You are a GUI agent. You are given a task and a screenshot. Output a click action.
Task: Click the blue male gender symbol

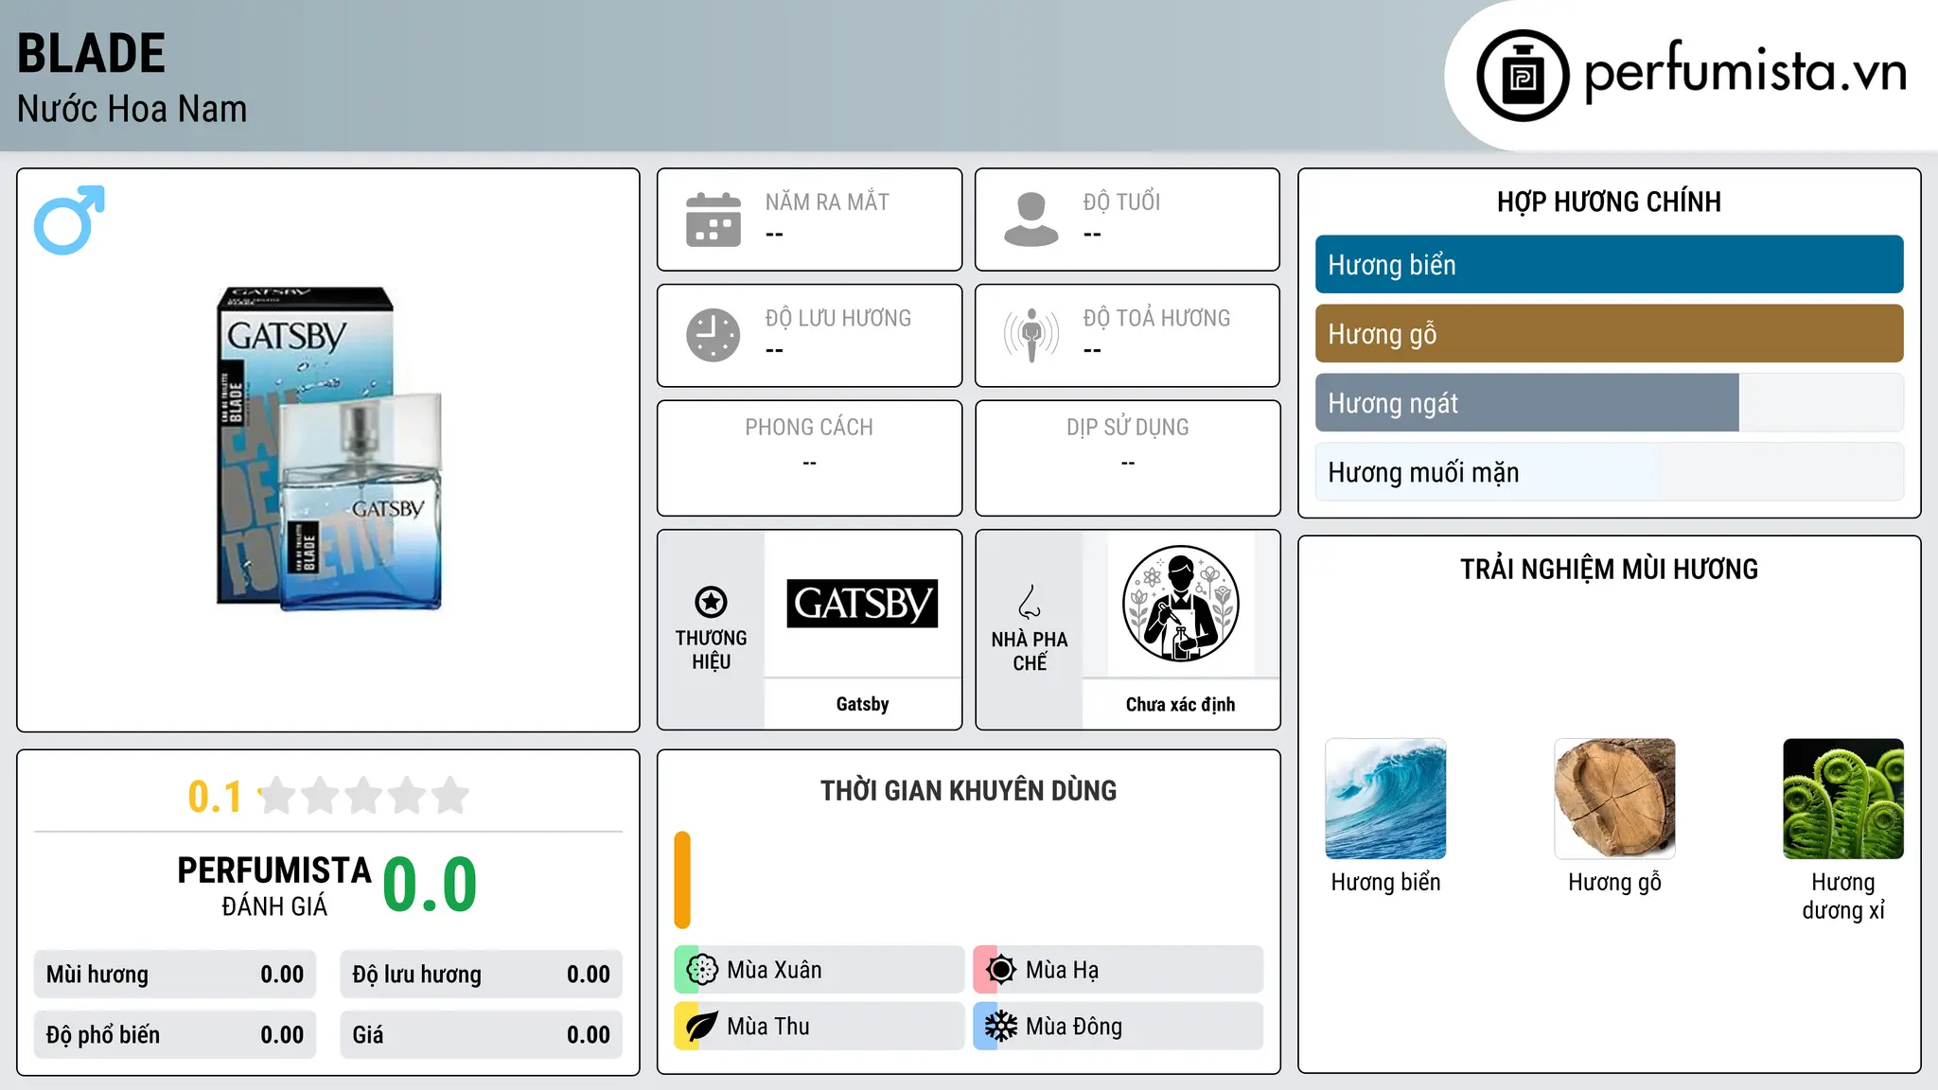69,220
